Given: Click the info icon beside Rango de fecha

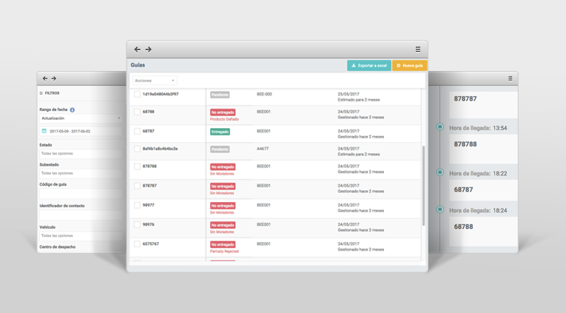Looking at the screenshot, I should 73,110.
